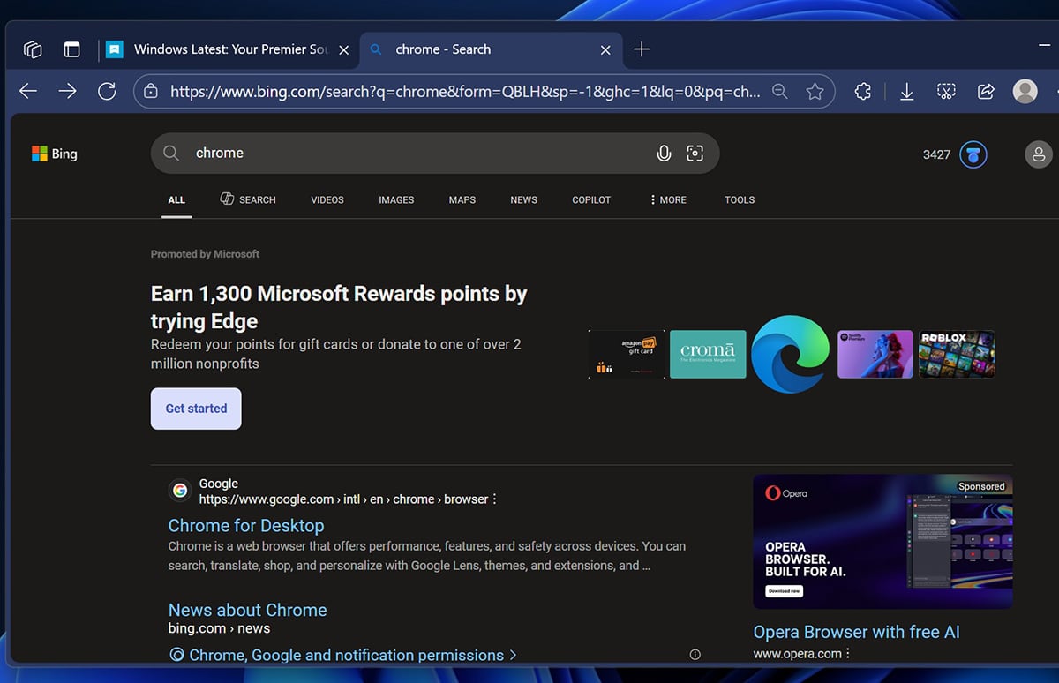Click inside the chrome search box
This screenshot has width=1059, height=683.
[x=397, y=153]
